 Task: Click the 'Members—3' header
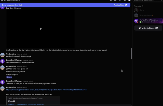(139, 6)
